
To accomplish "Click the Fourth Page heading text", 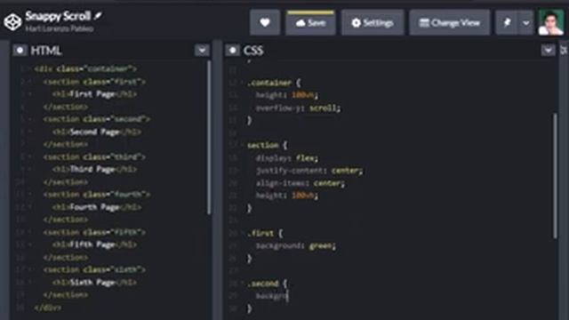I will coord(95,207).
